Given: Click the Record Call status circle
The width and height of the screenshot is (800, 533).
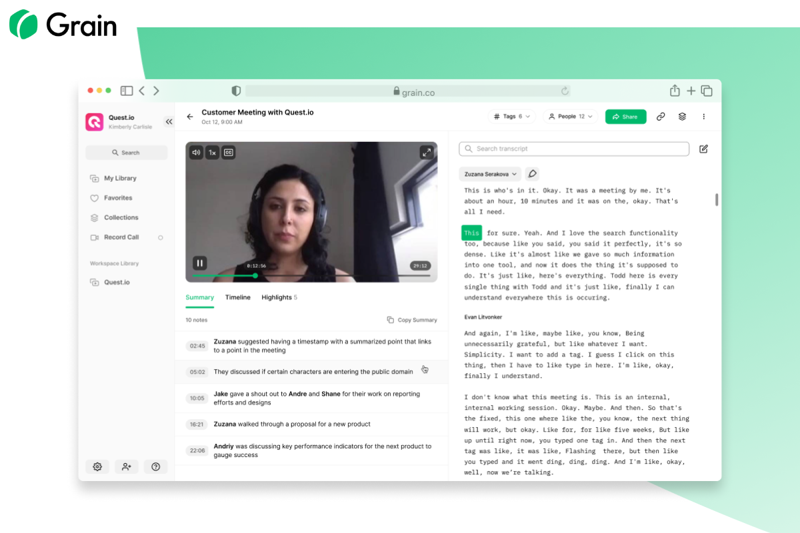Looking at the screenshot, I should [x=160, y=238].
